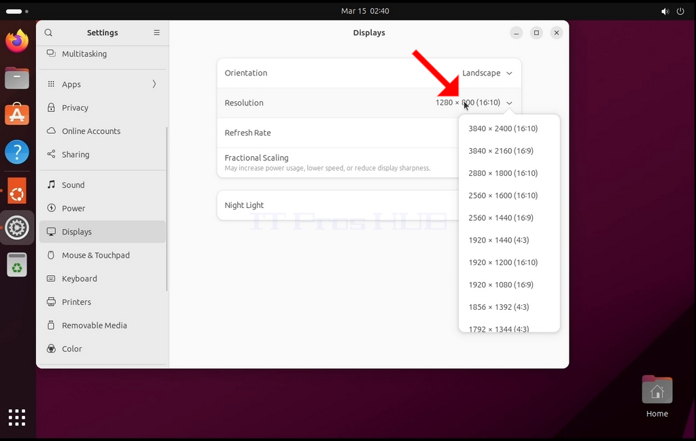
Task: Open Sound settings
Action: 103,185
